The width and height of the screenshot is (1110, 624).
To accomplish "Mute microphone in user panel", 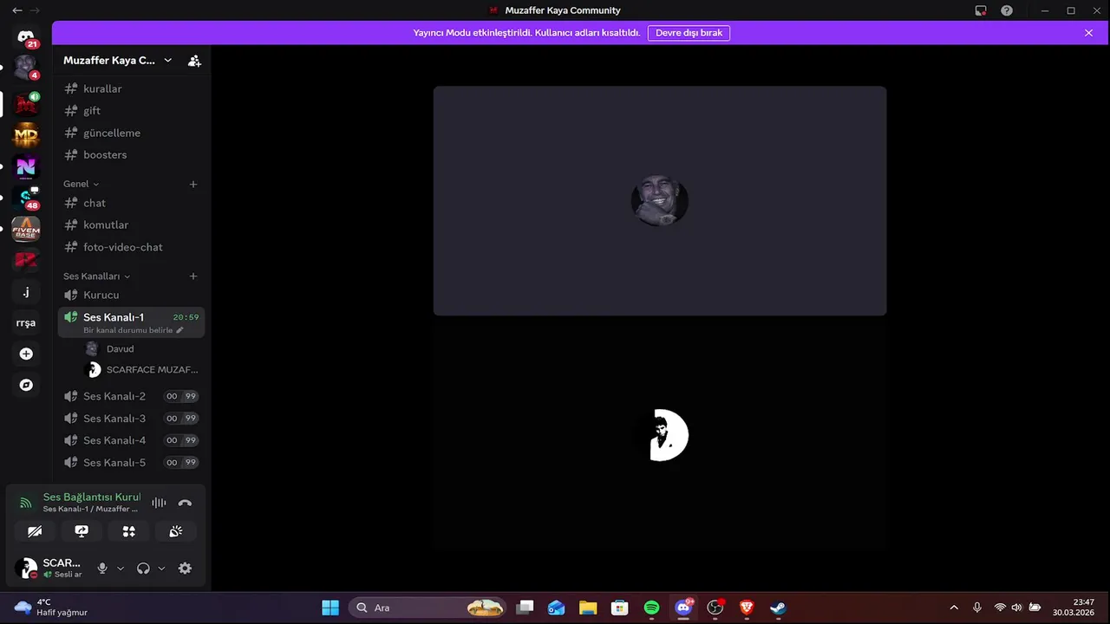I will (102, 569).
